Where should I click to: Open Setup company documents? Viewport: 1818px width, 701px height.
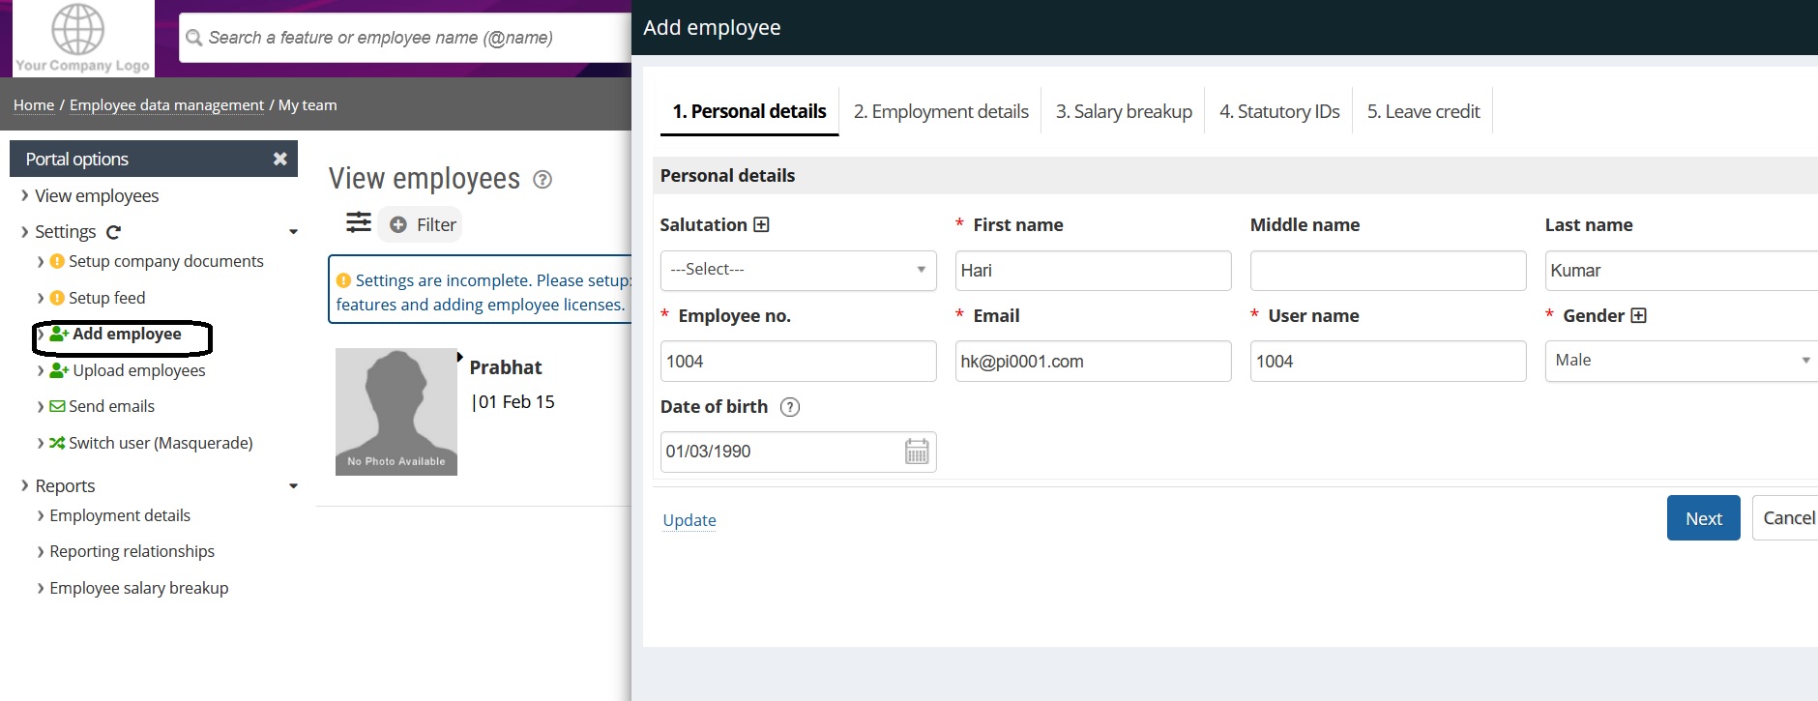tap(166, 261)
